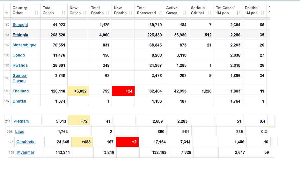Select Guinea-Bissau total cases 3,749

coord(60,76)
